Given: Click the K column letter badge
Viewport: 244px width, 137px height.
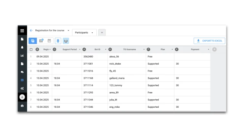Looking at the screenshot, I should (x=177, y=49).
